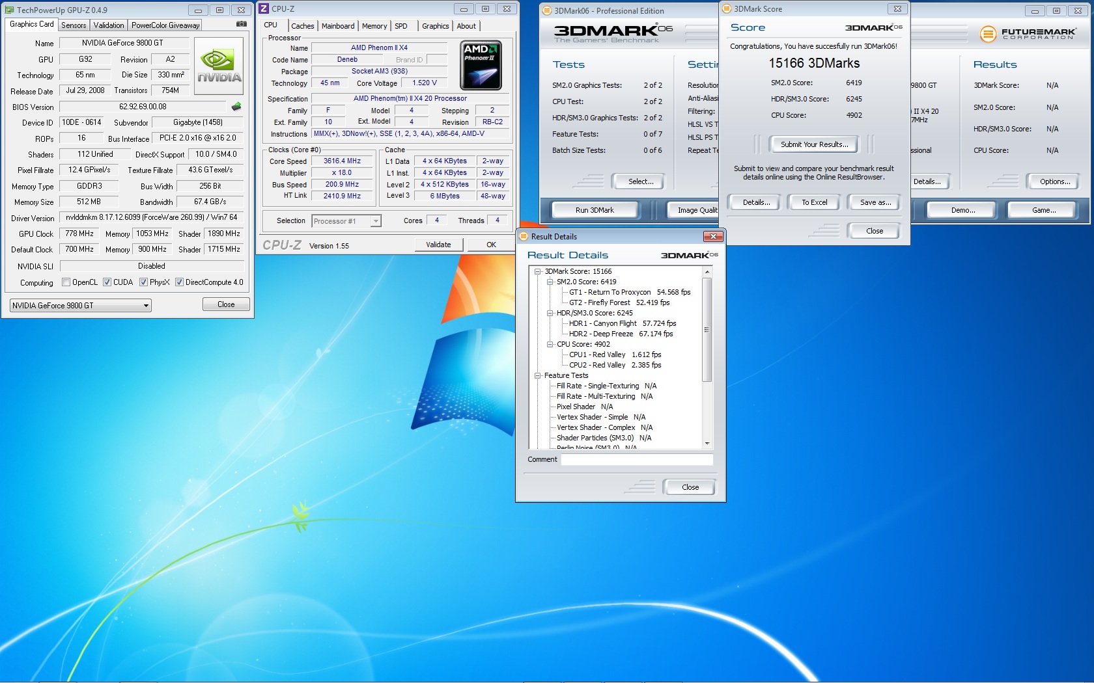
Task: Collapse the Feature Tests tree node
Action: (537, 375)
